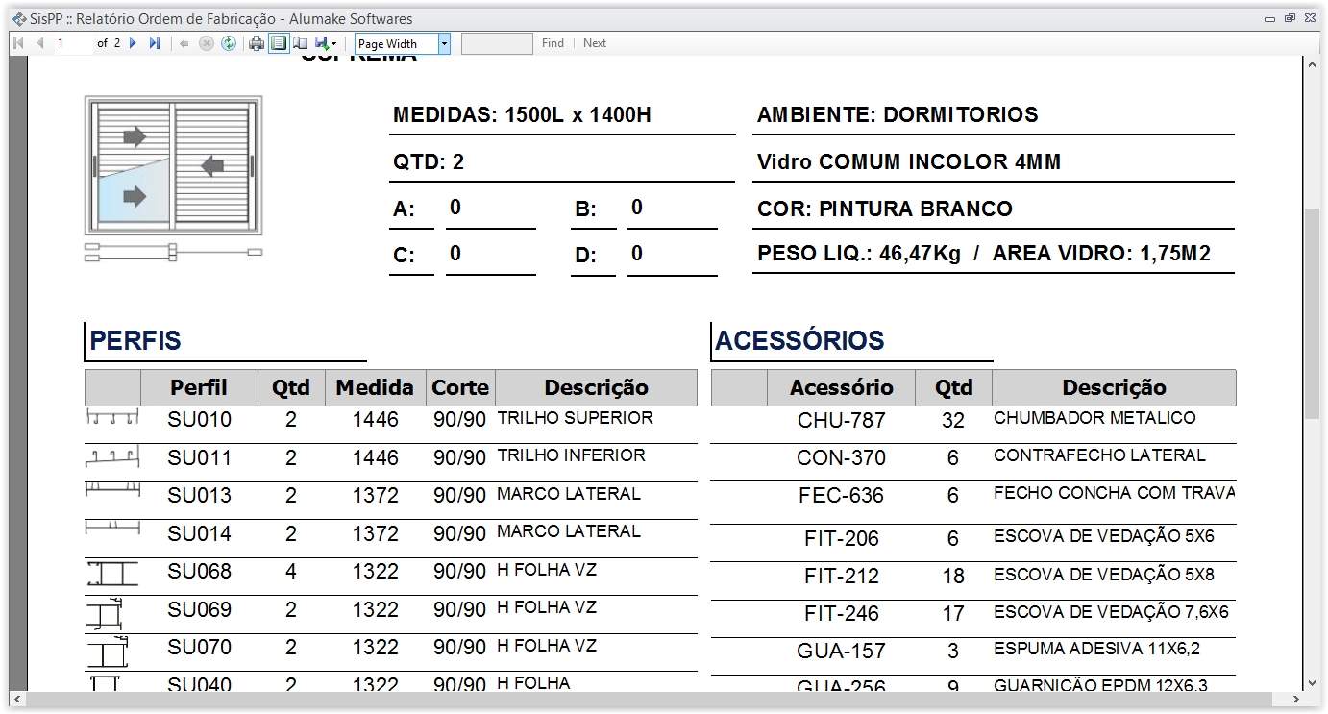The image size is (1328, 714).
Task: Click the ACESSÓRIOS section heading
Action: pos(799,340)
